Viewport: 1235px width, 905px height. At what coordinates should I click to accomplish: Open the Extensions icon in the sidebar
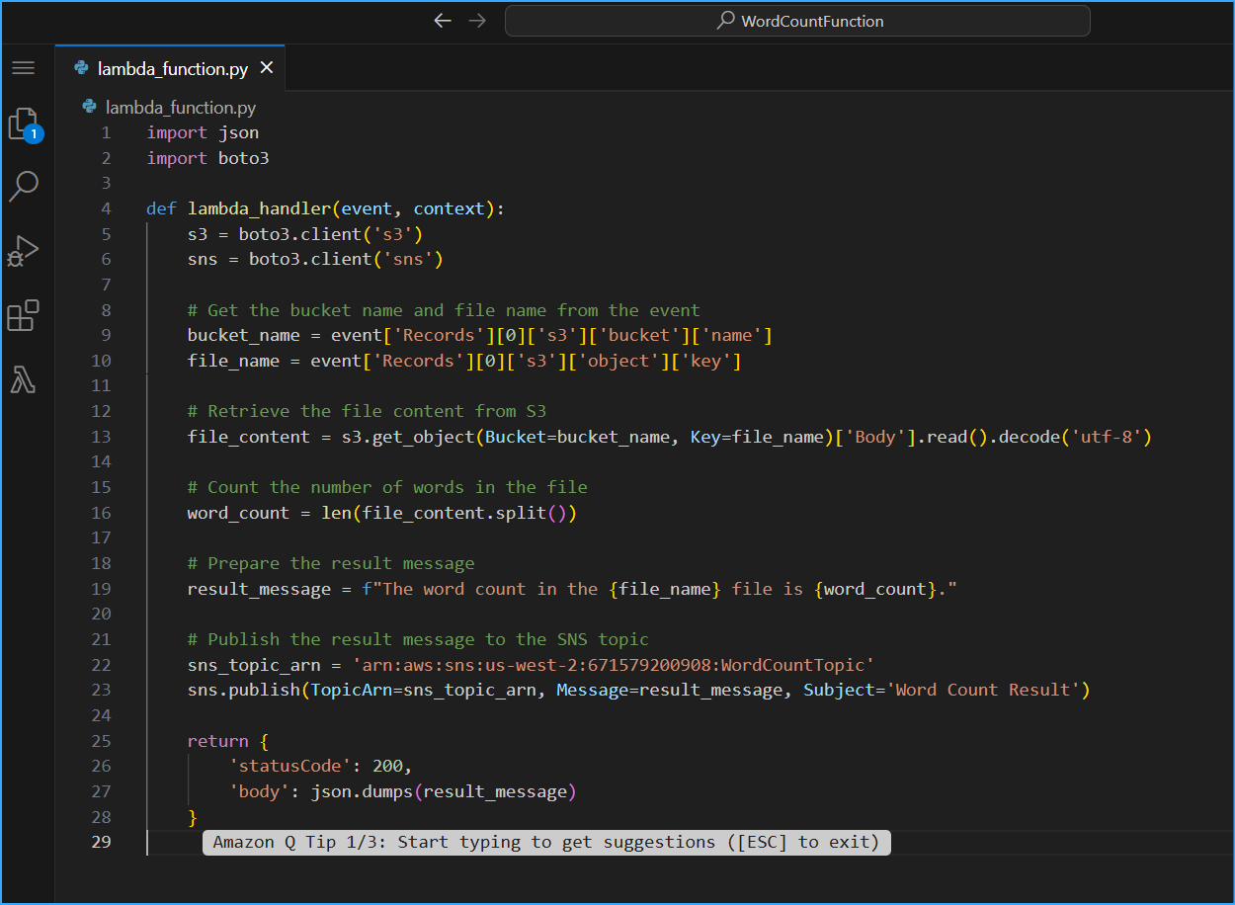pyautogui.click(x=24, y=314)
